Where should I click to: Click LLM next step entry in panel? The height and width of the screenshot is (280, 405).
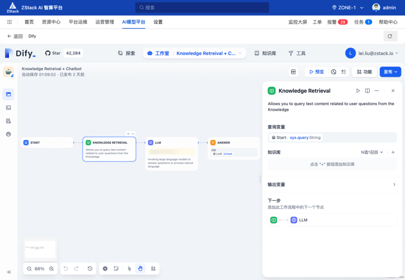click(342, 220)
